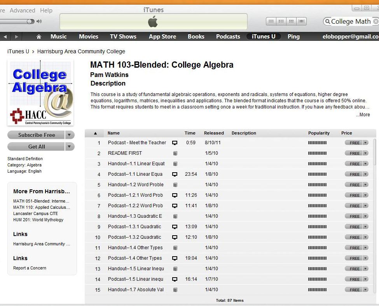The width and height of the screenshot is (379, 306).
Task: Click document icon for Handout--1.2 Word Proble
Action: click(175, 185)
